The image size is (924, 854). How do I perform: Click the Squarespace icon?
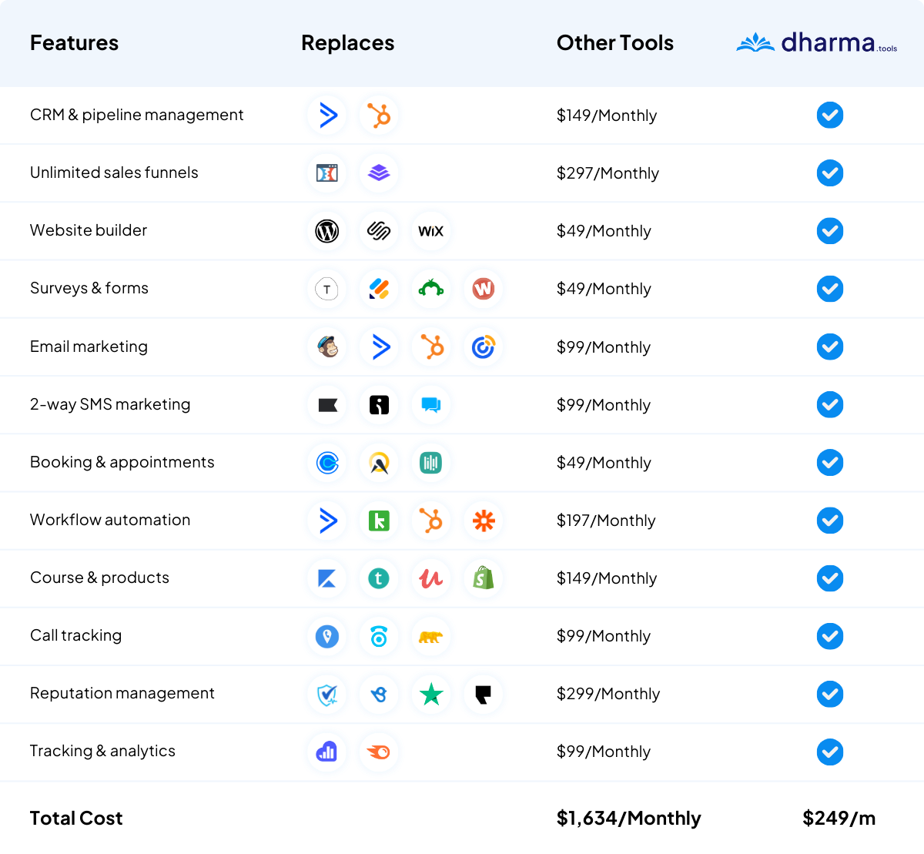[379, 231]
